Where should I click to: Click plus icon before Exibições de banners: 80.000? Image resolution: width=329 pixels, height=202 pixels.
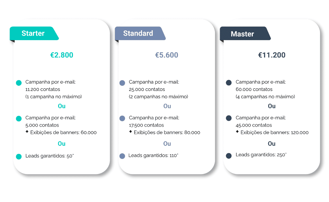[x=130, y=132]
